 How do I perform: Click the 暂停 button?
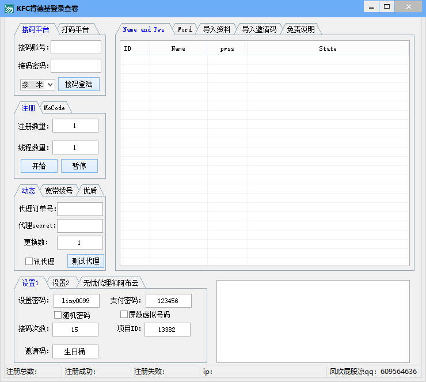(79, 166)
